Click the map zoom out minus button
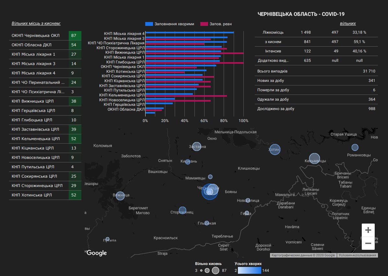 coord(368,243)
